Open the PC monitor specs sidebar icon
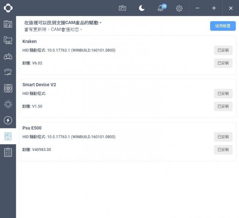Screen dimensions: 239x218 [x=8, y=40]
